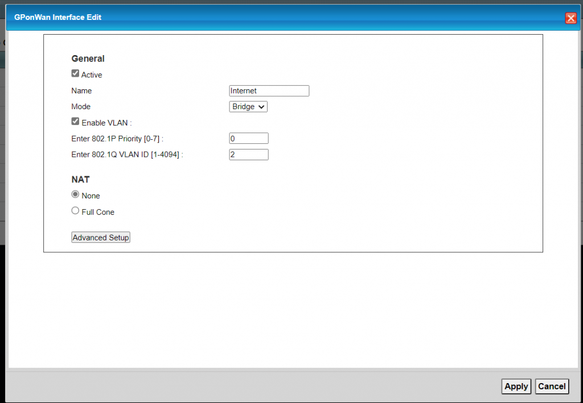Toggle the Active checkbox
The height and width of the screenshot is (403, 583).
pyautogui.click(x=75, y=74)
